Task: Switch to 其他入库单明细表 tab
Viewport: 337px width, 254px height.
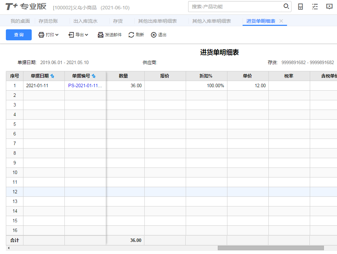Action: 212,21
